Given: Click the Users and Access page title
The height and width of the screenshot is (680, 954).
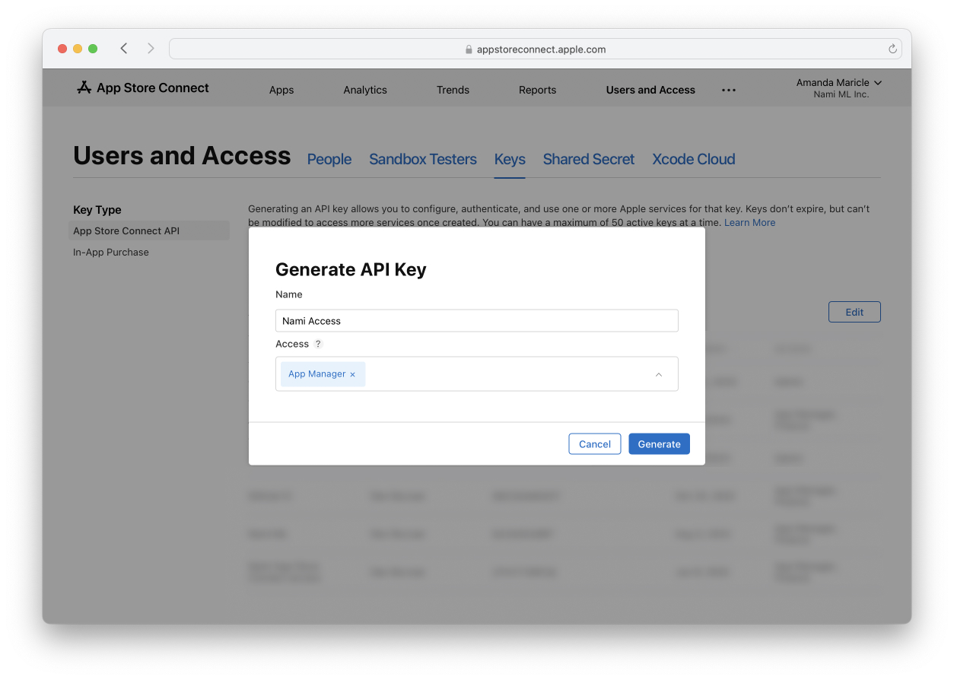Looking at the screenshot, I should (x=182, y=156).
